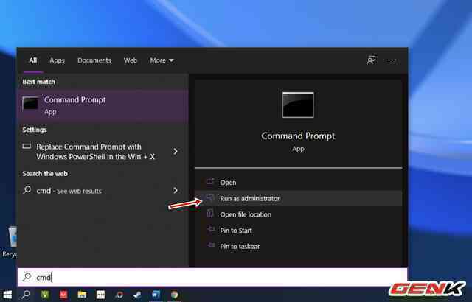472x302 pixels.
Task: Open the white notepad-like taskbar app
Action: pos(100,295)
